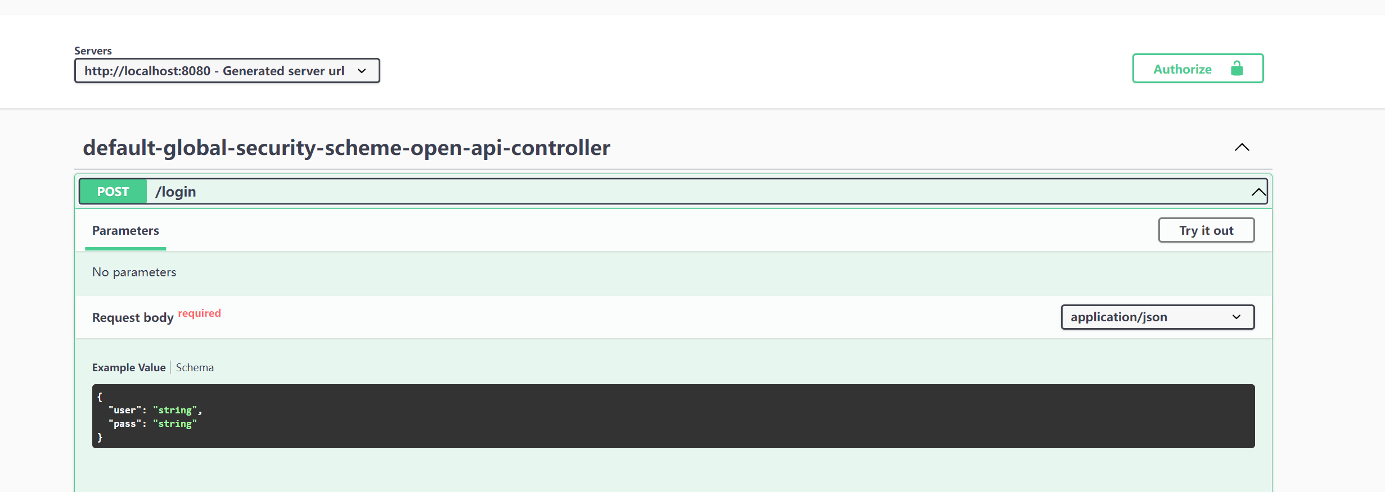Collapse the POST /login operation arrow
The image size is (1385, 492).
point(1258,192)
